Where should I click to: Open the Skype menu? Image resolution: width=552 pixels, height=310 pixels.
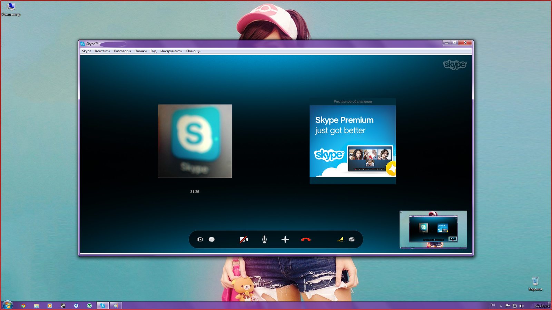point(87,51)
